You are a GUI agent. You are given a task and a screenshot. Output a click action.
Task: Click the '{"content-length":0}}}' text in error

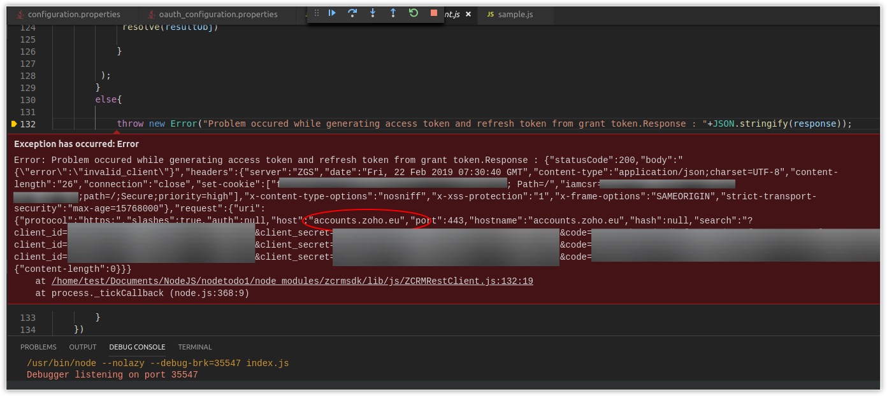pos(73,269)
